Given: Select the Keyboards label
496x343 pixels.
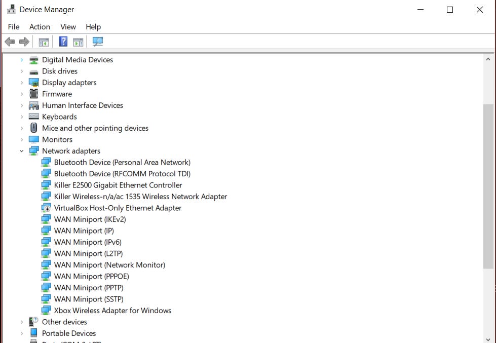Looking at the screenshot, I should (59, 117).
